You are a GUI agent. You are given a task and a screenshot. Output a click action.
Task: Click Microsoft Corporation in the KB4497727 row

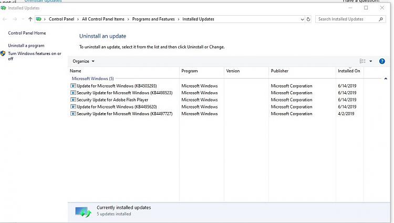(x=292, y=114)
